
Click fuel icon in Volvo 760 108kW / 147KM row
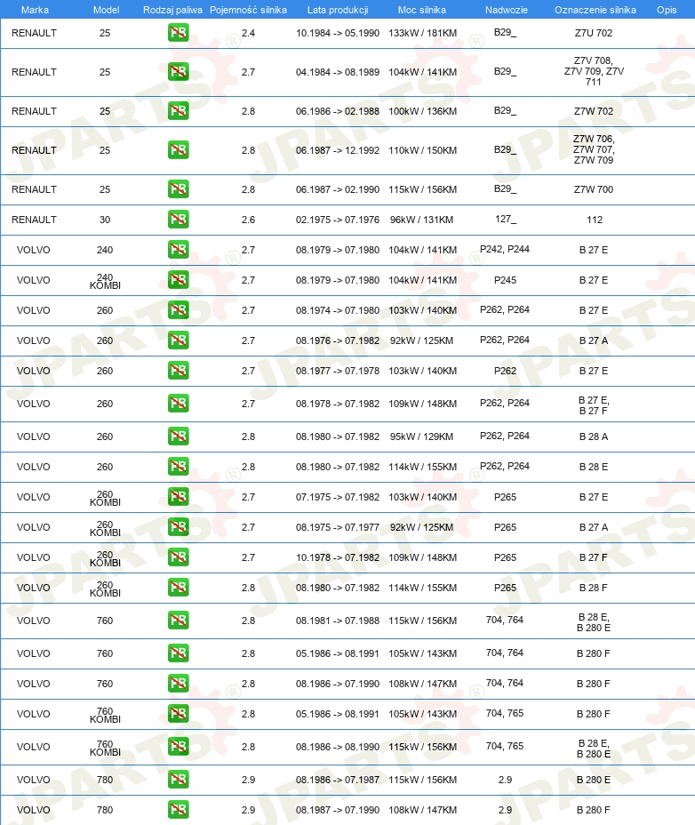pyautogui.click(x=179, y=684)
